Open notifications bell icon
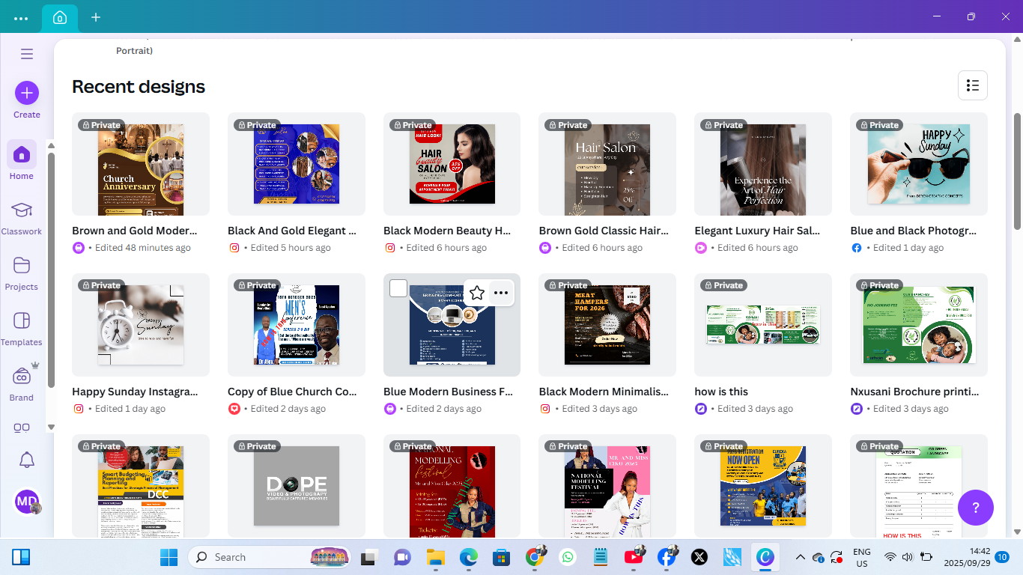This screenshot has height=575, width=1023. pyautogui.click(x=26, y=460)
